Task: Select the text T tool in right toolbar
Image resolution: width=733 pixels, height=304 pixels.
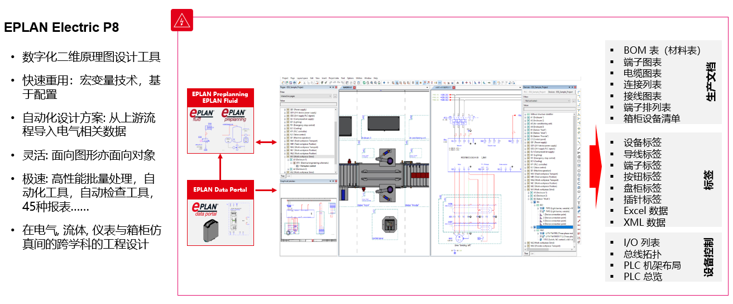Action: click(579, 203)
